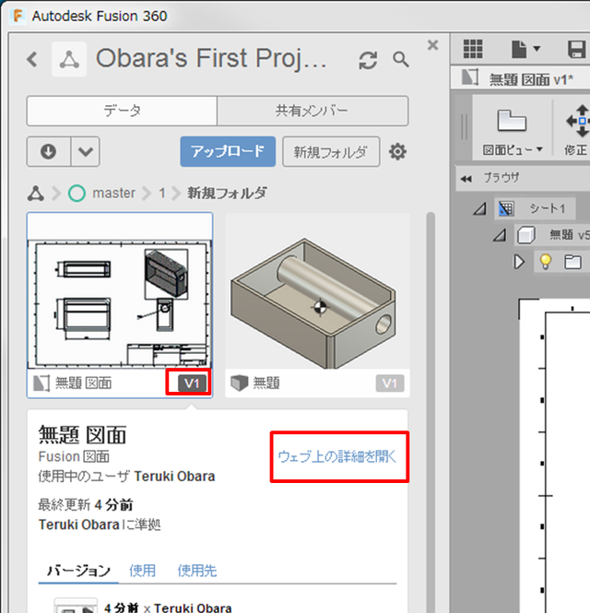Screen dimensions: 590x613
Task: Close the data panel
Action: pos(433,45)
